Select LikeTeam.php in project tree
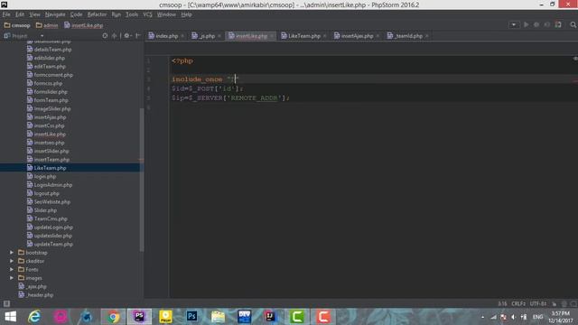This screenshot has height=325, width=578. (x=50, y=168)
